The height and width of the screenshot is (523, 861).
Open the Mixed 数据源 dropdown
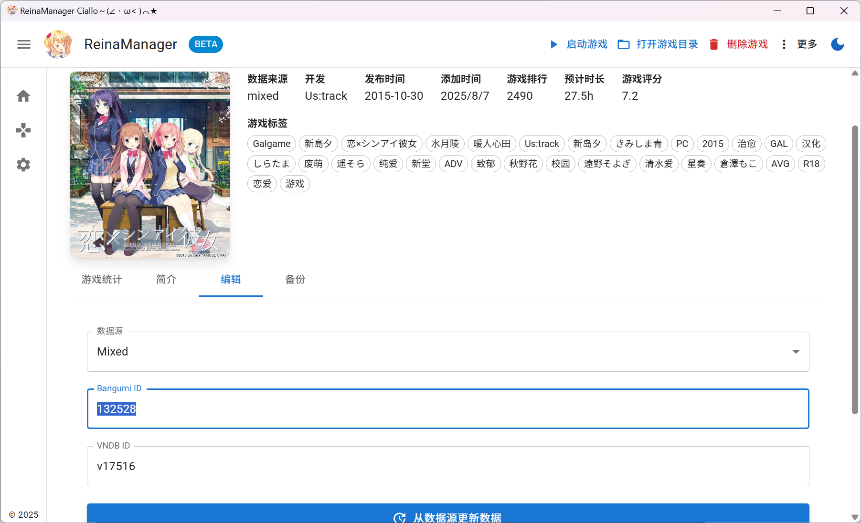tap(796, 352)
